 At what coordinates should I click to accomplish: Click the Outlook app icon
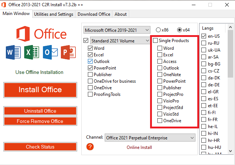click(49, 52)
